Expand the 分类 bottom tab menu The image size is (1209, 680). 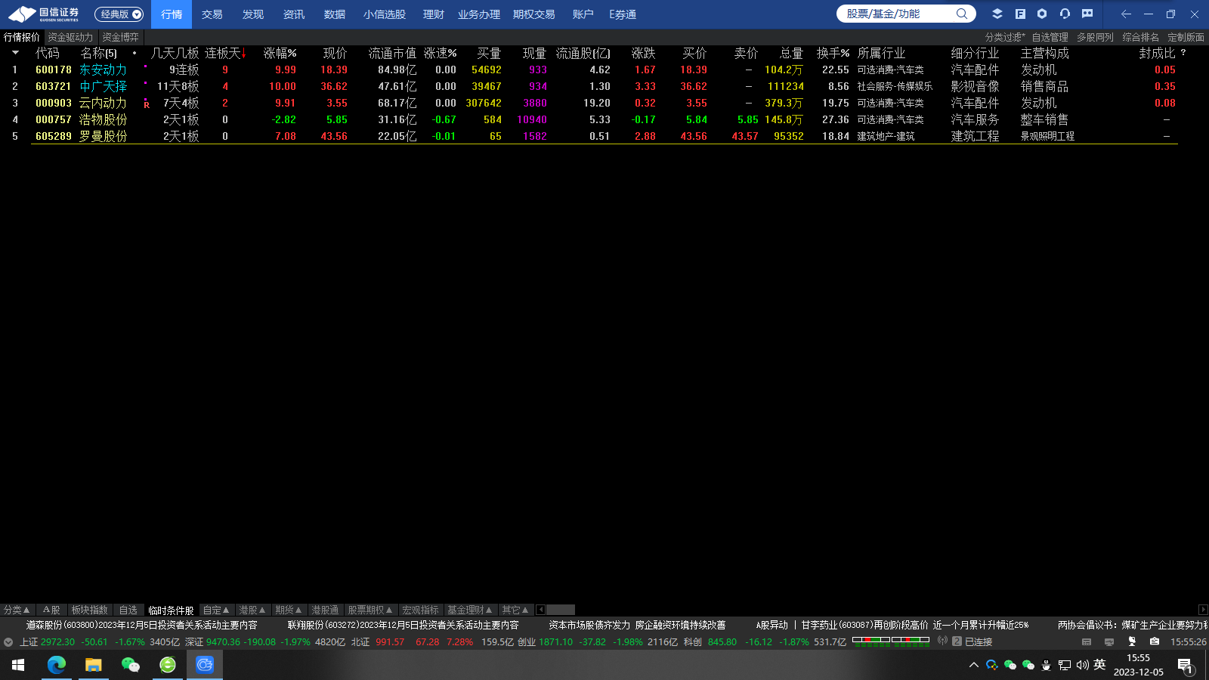tap(17, 610)
